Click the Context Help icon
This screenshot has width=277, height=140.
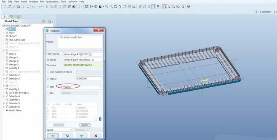pyautogui.click(x=189, y=7)
